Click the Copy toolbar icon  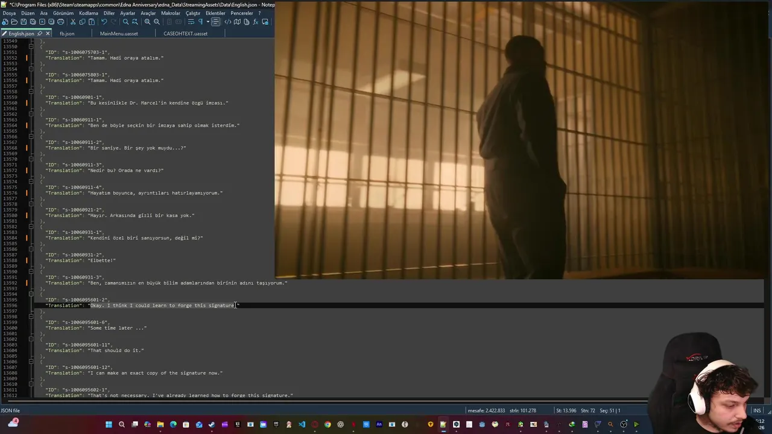83,22
